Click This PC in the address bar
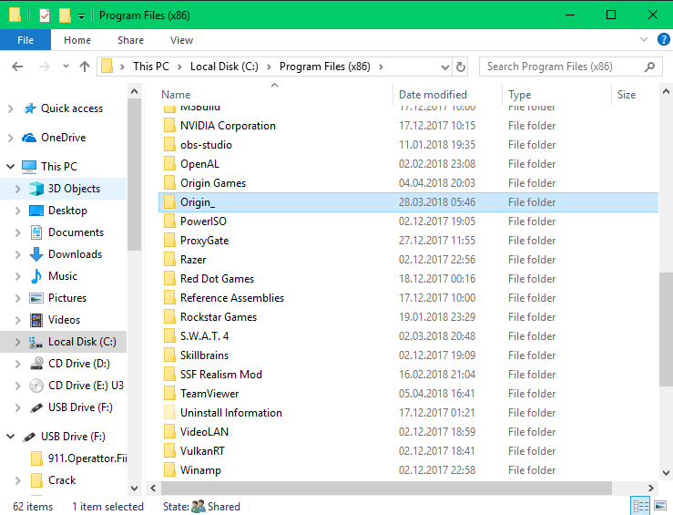Viewport: 673px width, 515px height. click(151, 67)
